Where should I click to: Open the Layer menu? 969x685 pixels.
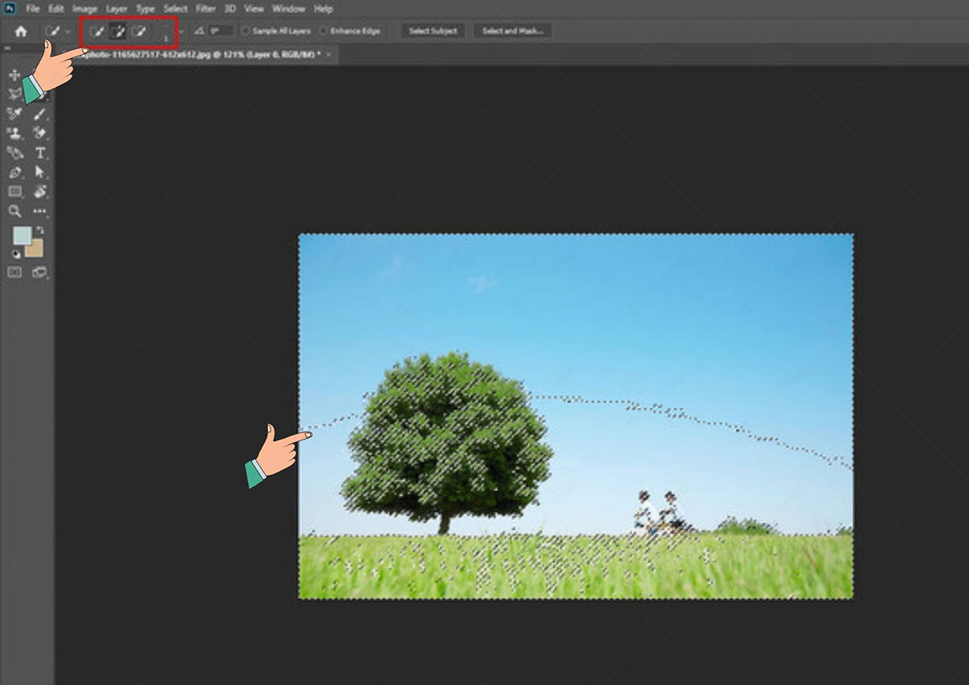[117, 9]
